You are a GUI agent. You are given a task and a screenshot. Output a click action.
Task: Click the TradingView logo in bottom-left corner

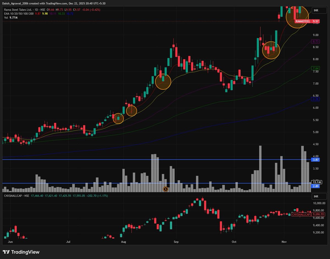tap(21, 252)
